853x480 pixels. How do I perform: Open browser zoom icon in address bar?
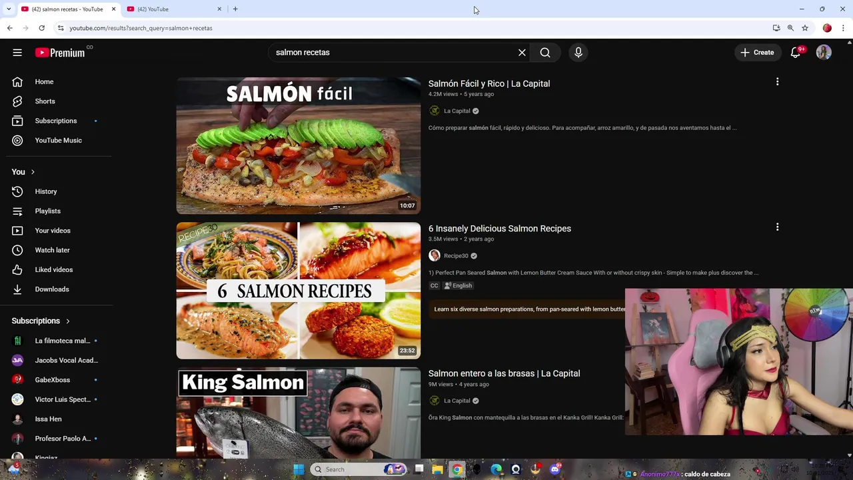(790, 28)
